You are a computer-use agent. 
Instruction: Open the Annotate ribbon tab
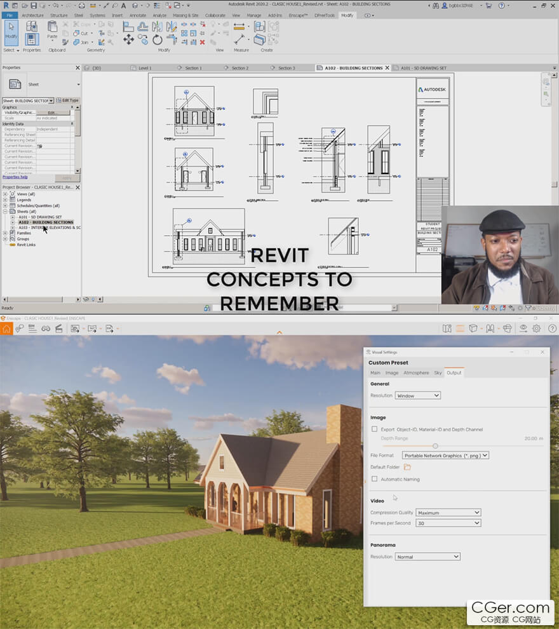point(138,15)
